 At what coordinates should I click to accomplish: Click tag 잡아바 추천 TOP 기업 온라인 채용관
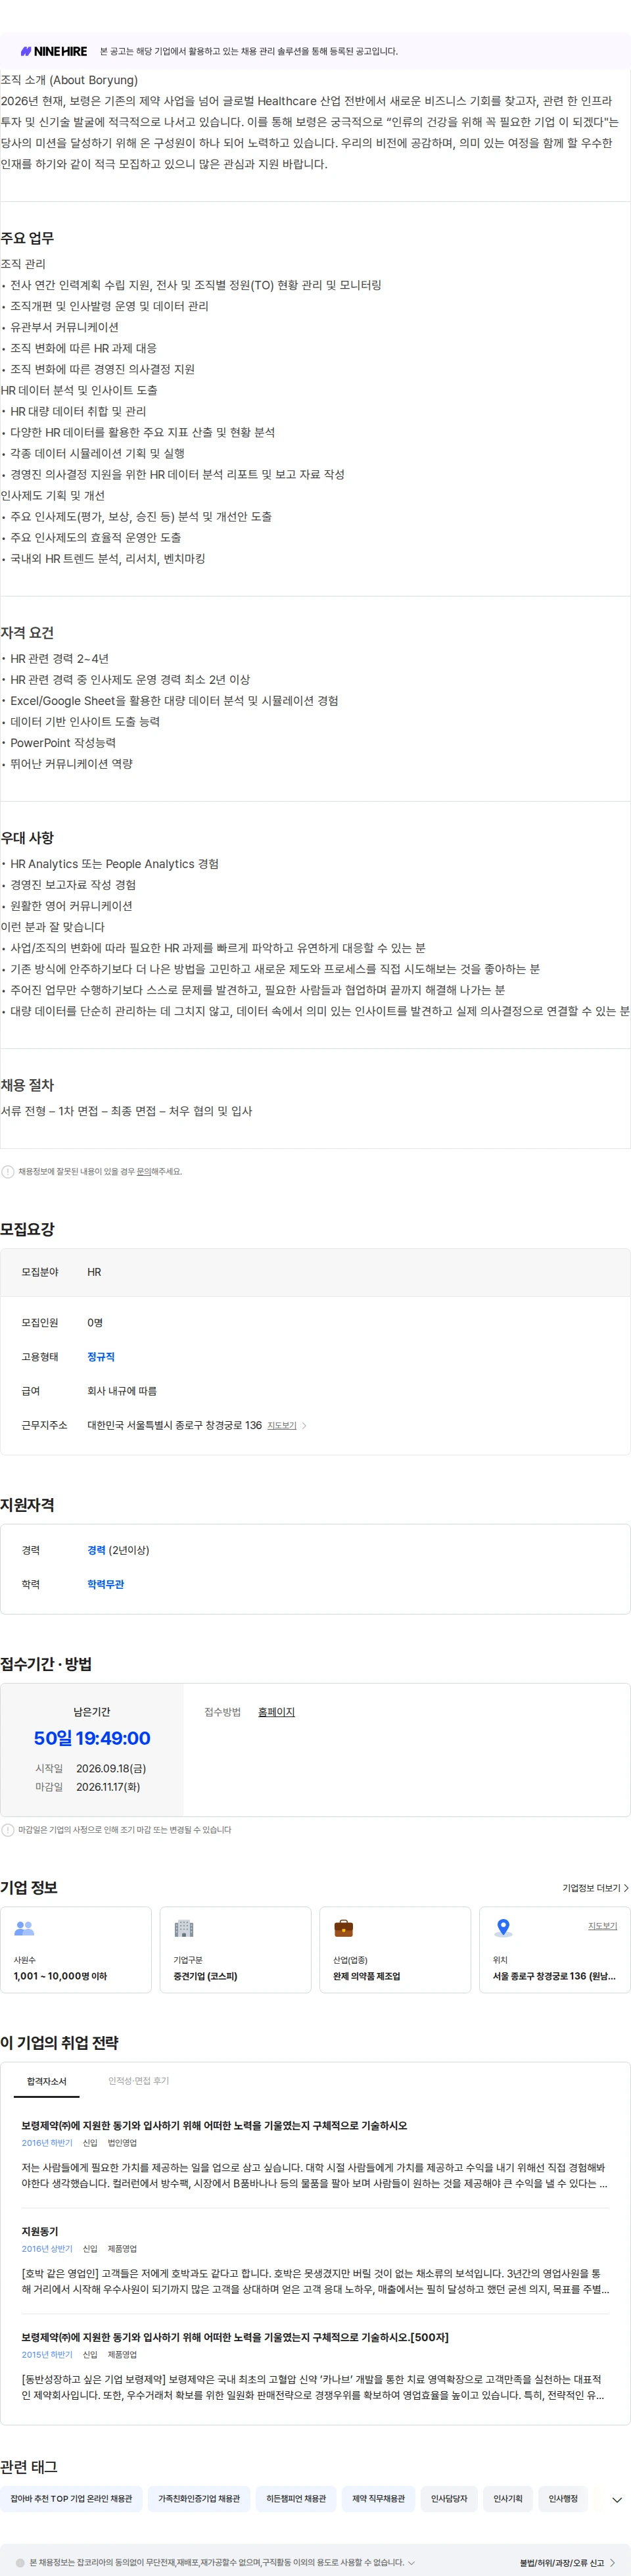click(71, 2499)
